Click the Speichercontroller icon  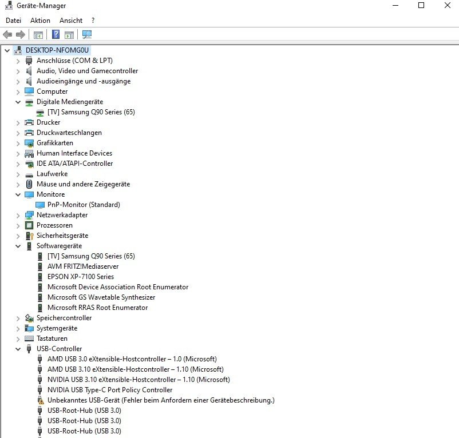[x=29, y=318]
